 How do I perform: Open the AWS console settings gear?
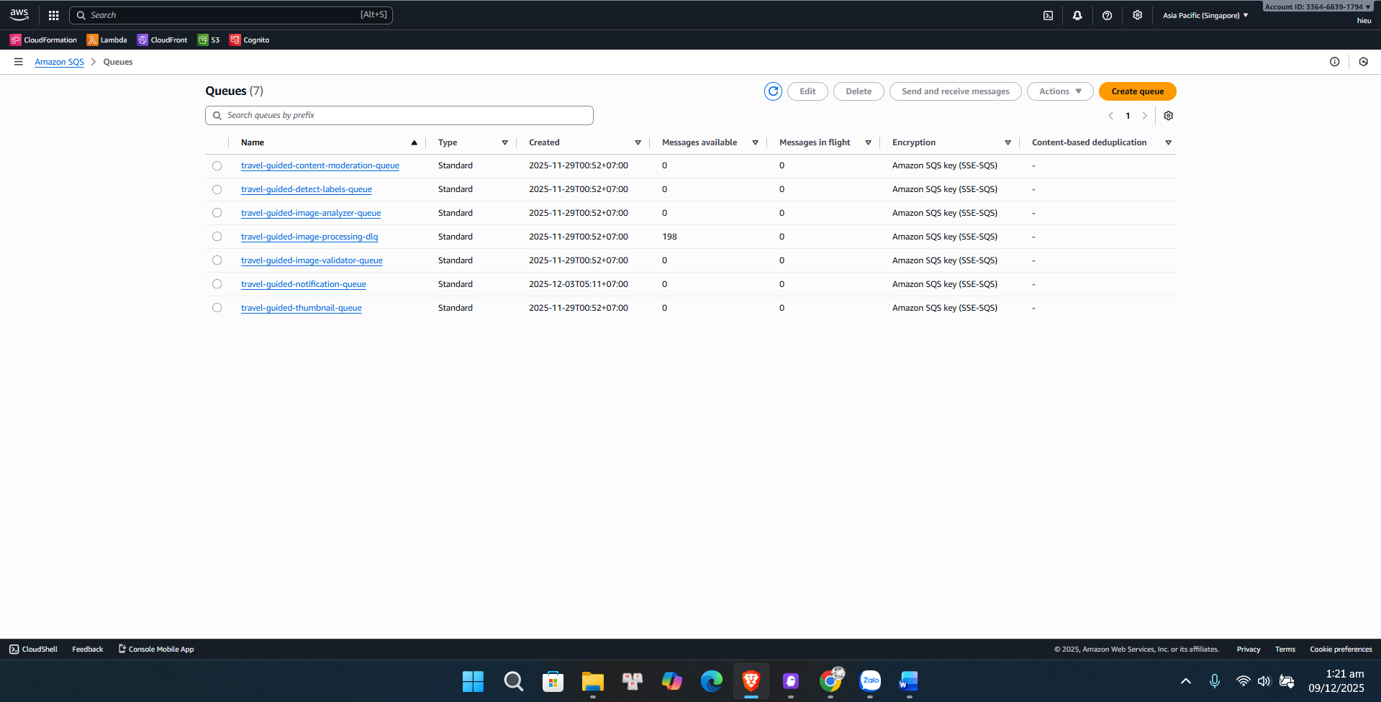click(x=1137, y=14)
